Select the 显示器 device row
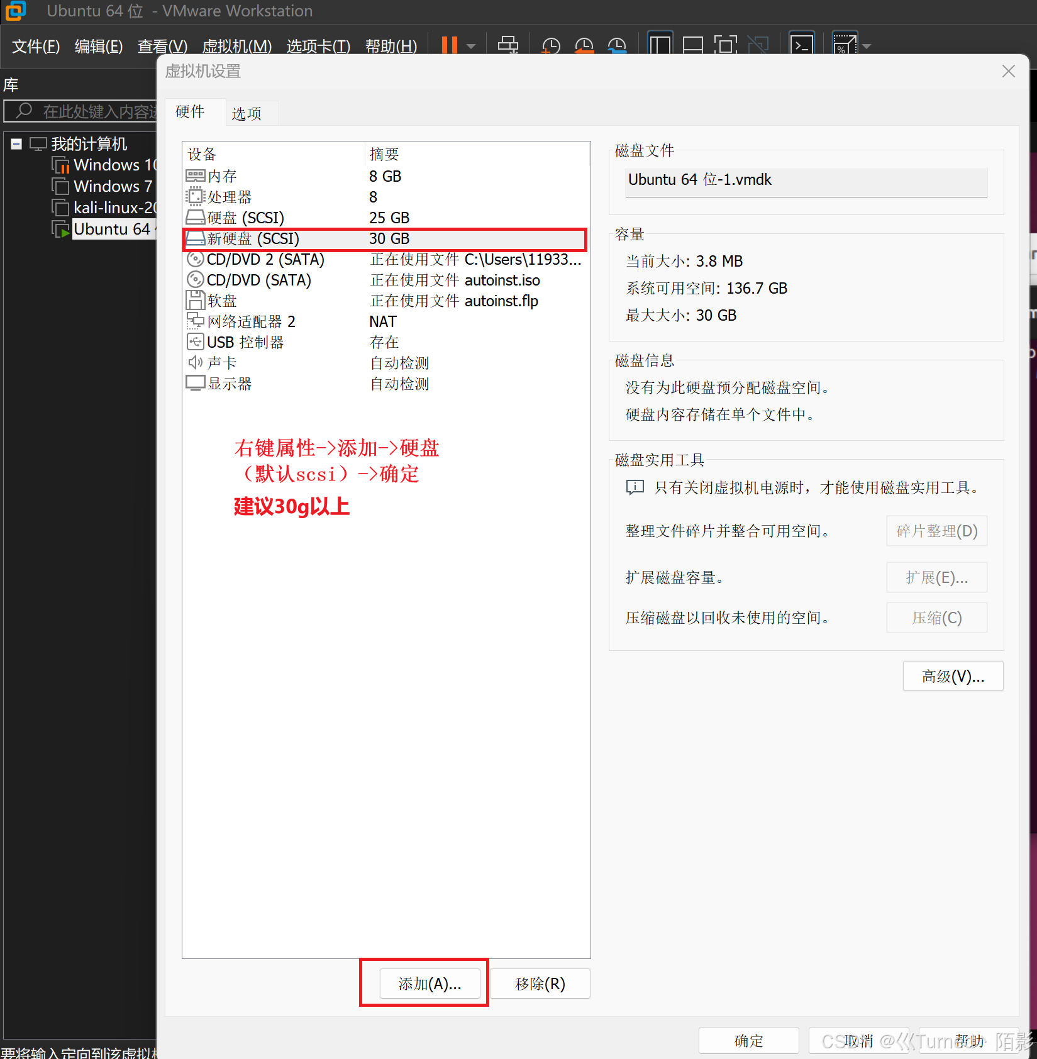The image size is (1037, 1059). pos(385,384)
